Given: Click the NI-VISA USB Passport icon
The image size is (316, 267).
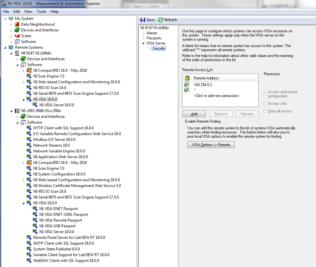Looking at the screenshot, I should tap(35, 226).
